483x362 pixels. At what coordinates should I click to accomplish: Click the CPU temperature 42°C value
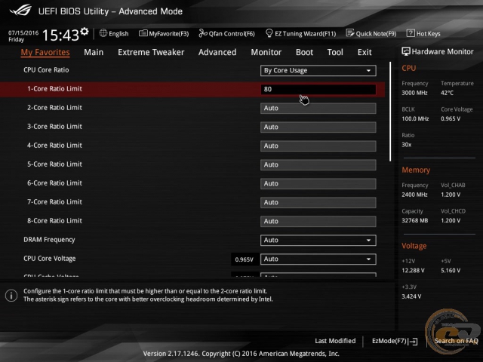(447, 93)
